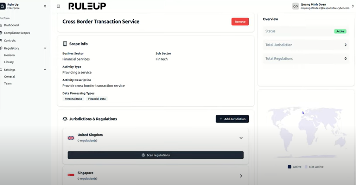This screenshot has width=356, height=185.
Task: Open Team settings
Action: coord(8,84)
